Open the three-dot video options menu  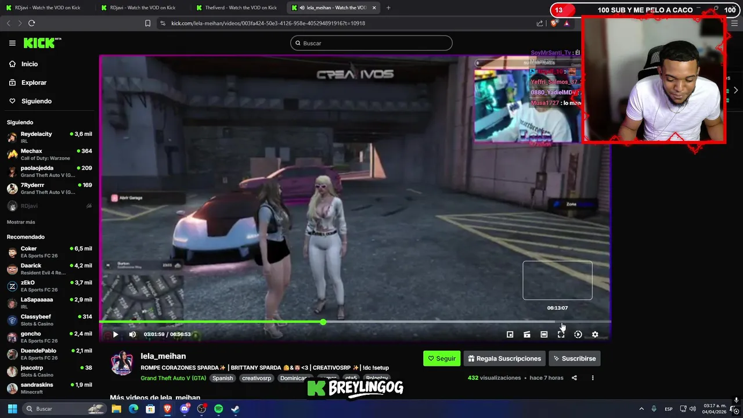click(x=593, y=378)
